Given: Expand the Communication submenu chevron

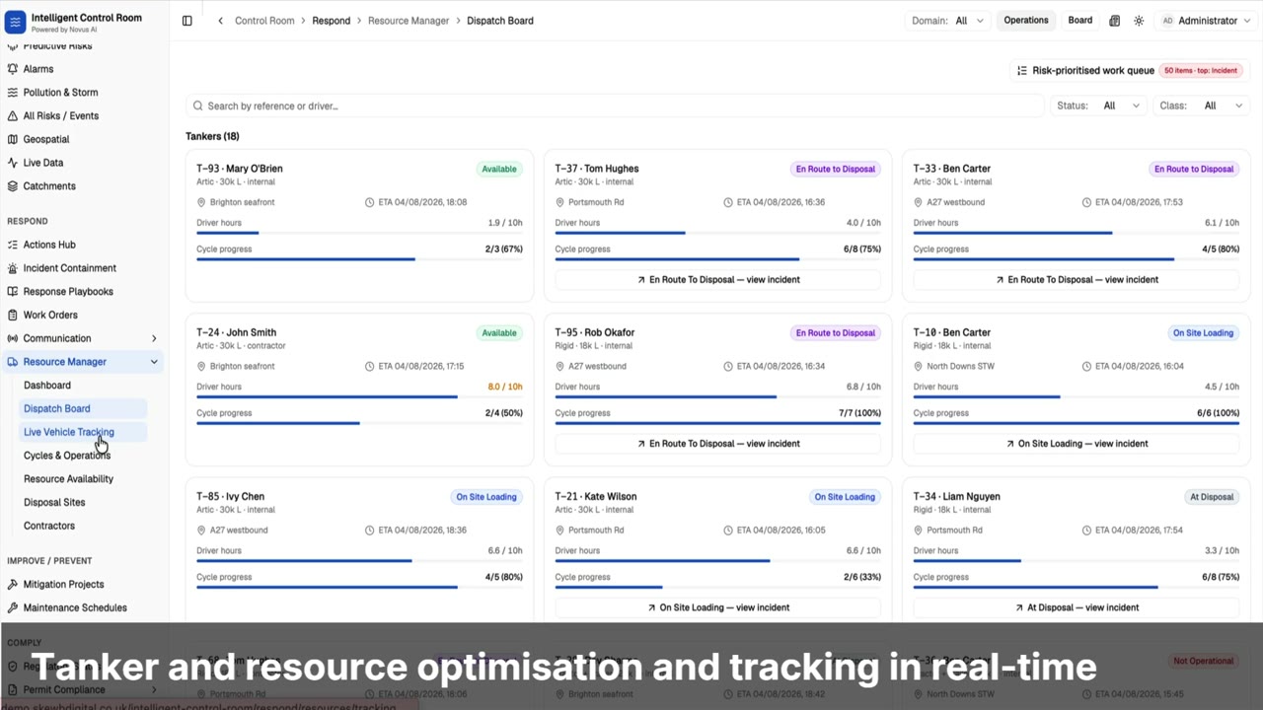Looking at the screenshot, I should [154, 338].
